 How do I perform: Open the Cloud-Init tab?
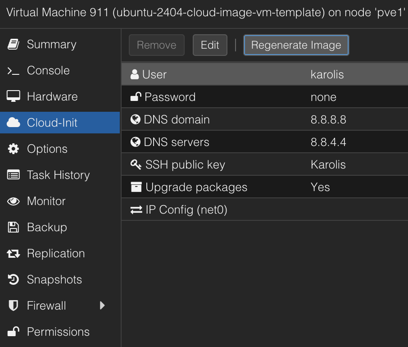[52, 123]
